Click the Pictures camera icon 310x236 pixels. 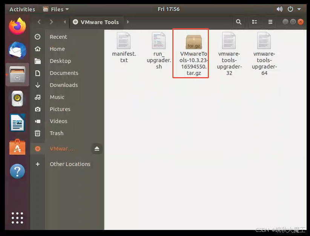pyautogui.click(x=38, y=109)
